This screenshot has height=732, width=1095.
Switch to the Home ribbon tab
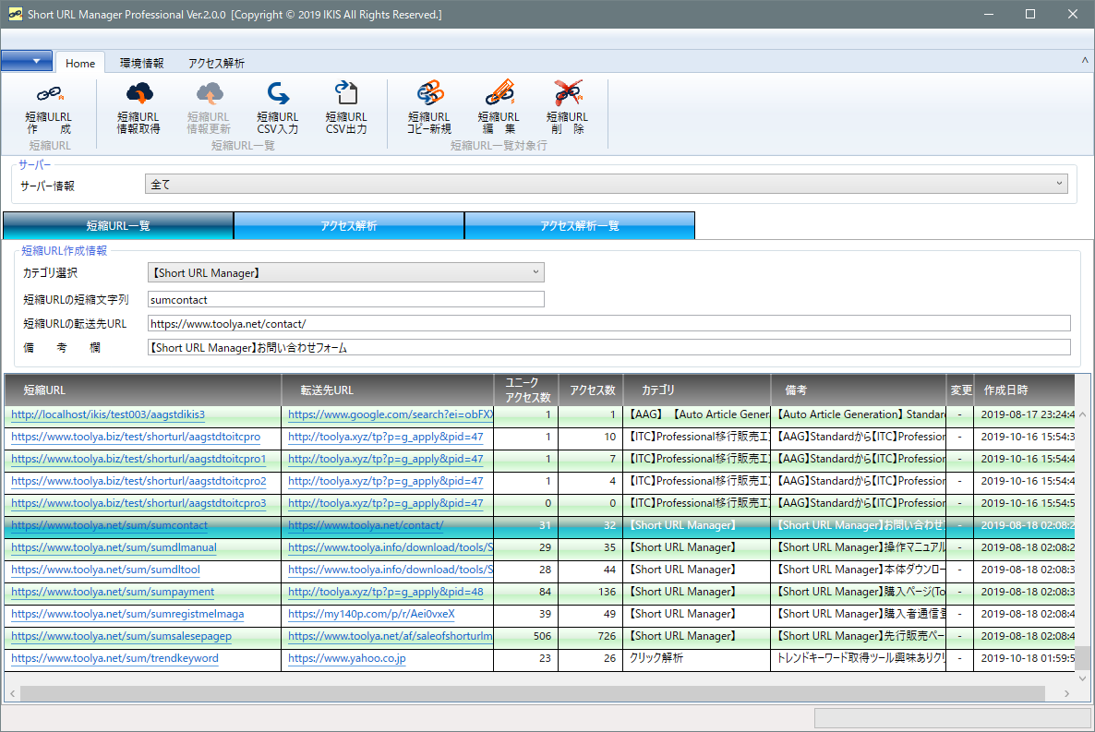coord(80,63)
